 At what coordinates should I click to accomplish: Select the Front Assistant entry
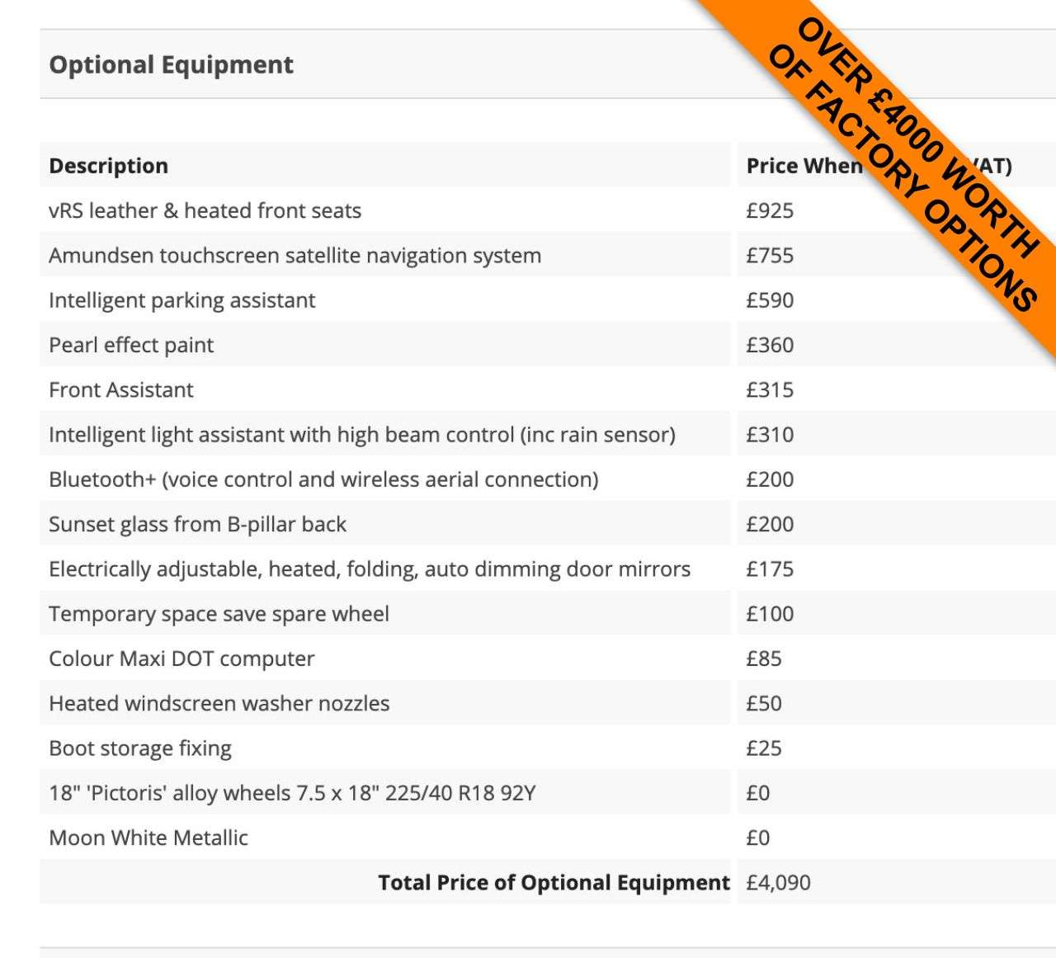click(120, 390)
